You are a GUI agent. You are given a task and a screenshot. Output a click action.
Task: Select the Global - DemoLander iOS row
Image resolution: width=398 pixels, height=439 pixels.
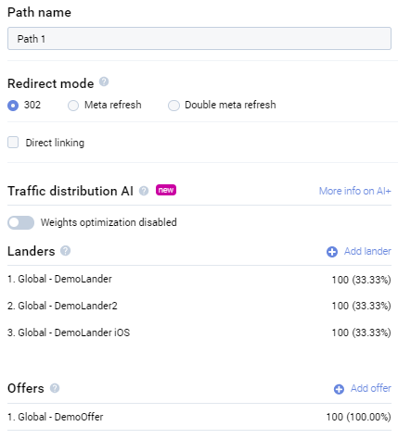pyautogui.click(x=199, y=332)
